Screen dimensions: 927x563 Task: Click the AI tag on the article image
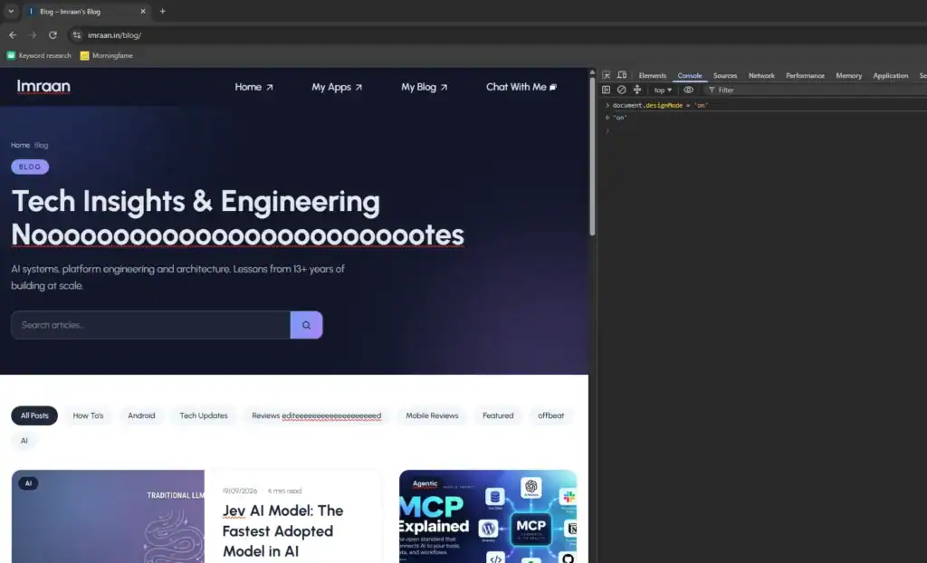28,483
